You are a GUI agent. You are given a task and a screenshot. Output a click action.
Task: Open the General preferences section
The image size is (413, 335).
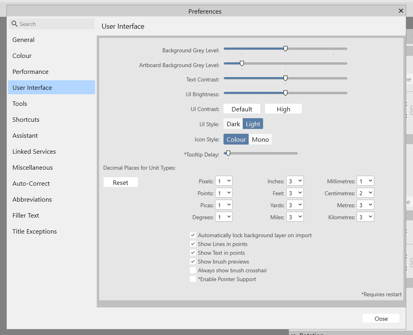[23, 40]
